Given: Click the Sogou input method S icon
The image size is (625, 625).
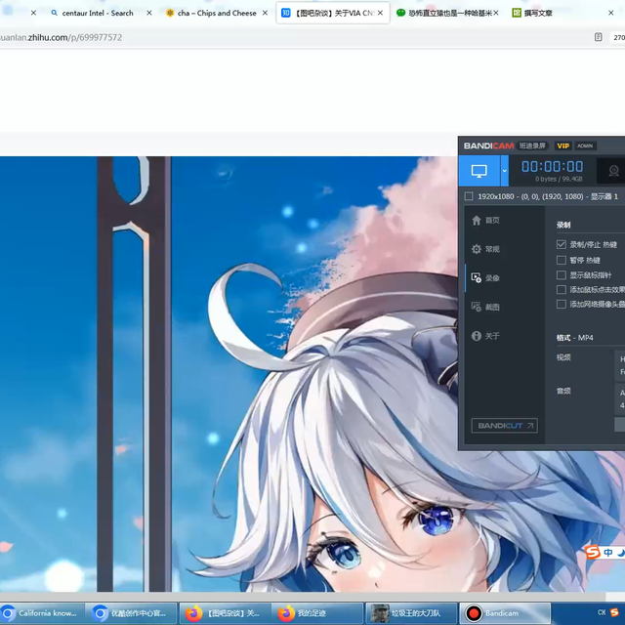Looking at the screenshot, I should pos(593,553).
